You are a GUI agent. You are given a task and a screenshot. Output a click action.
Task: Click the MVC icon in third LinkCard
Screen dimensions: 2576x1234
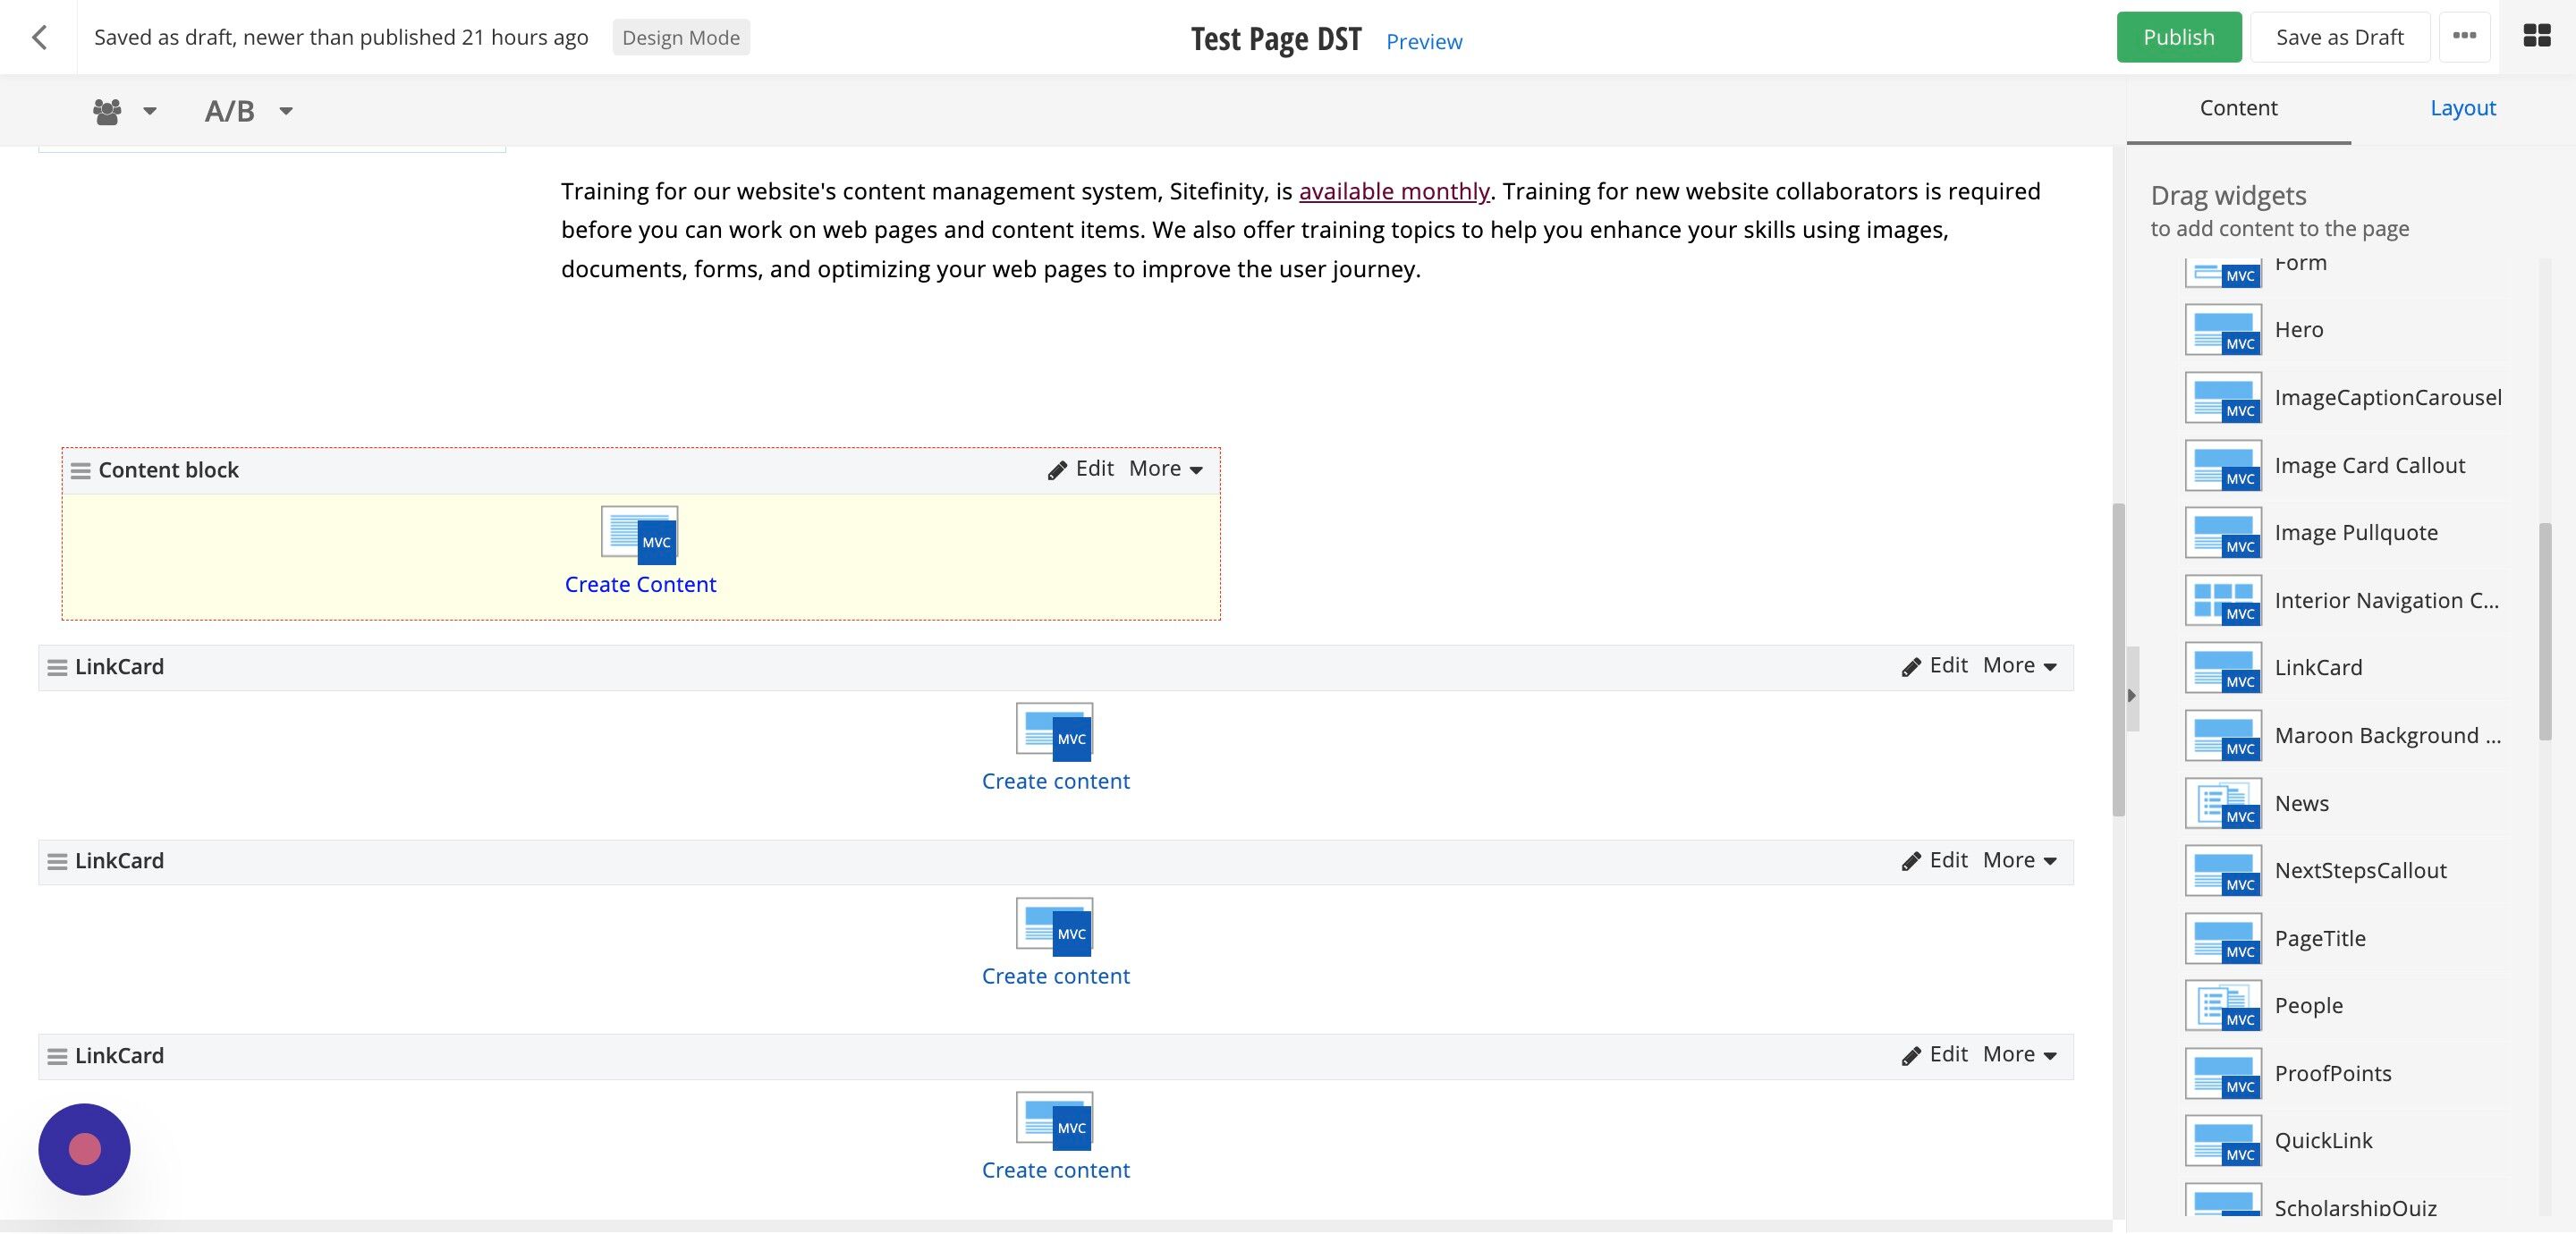(x=1055, y=1120)
